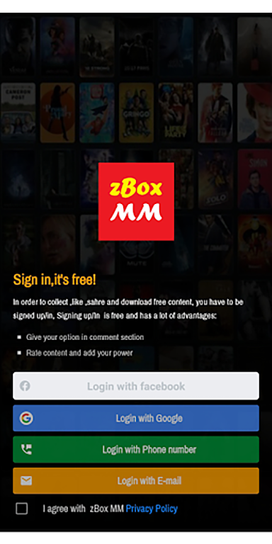272x544 pixels.
Task: Tap the Solo movie poster
Action: 215,178
